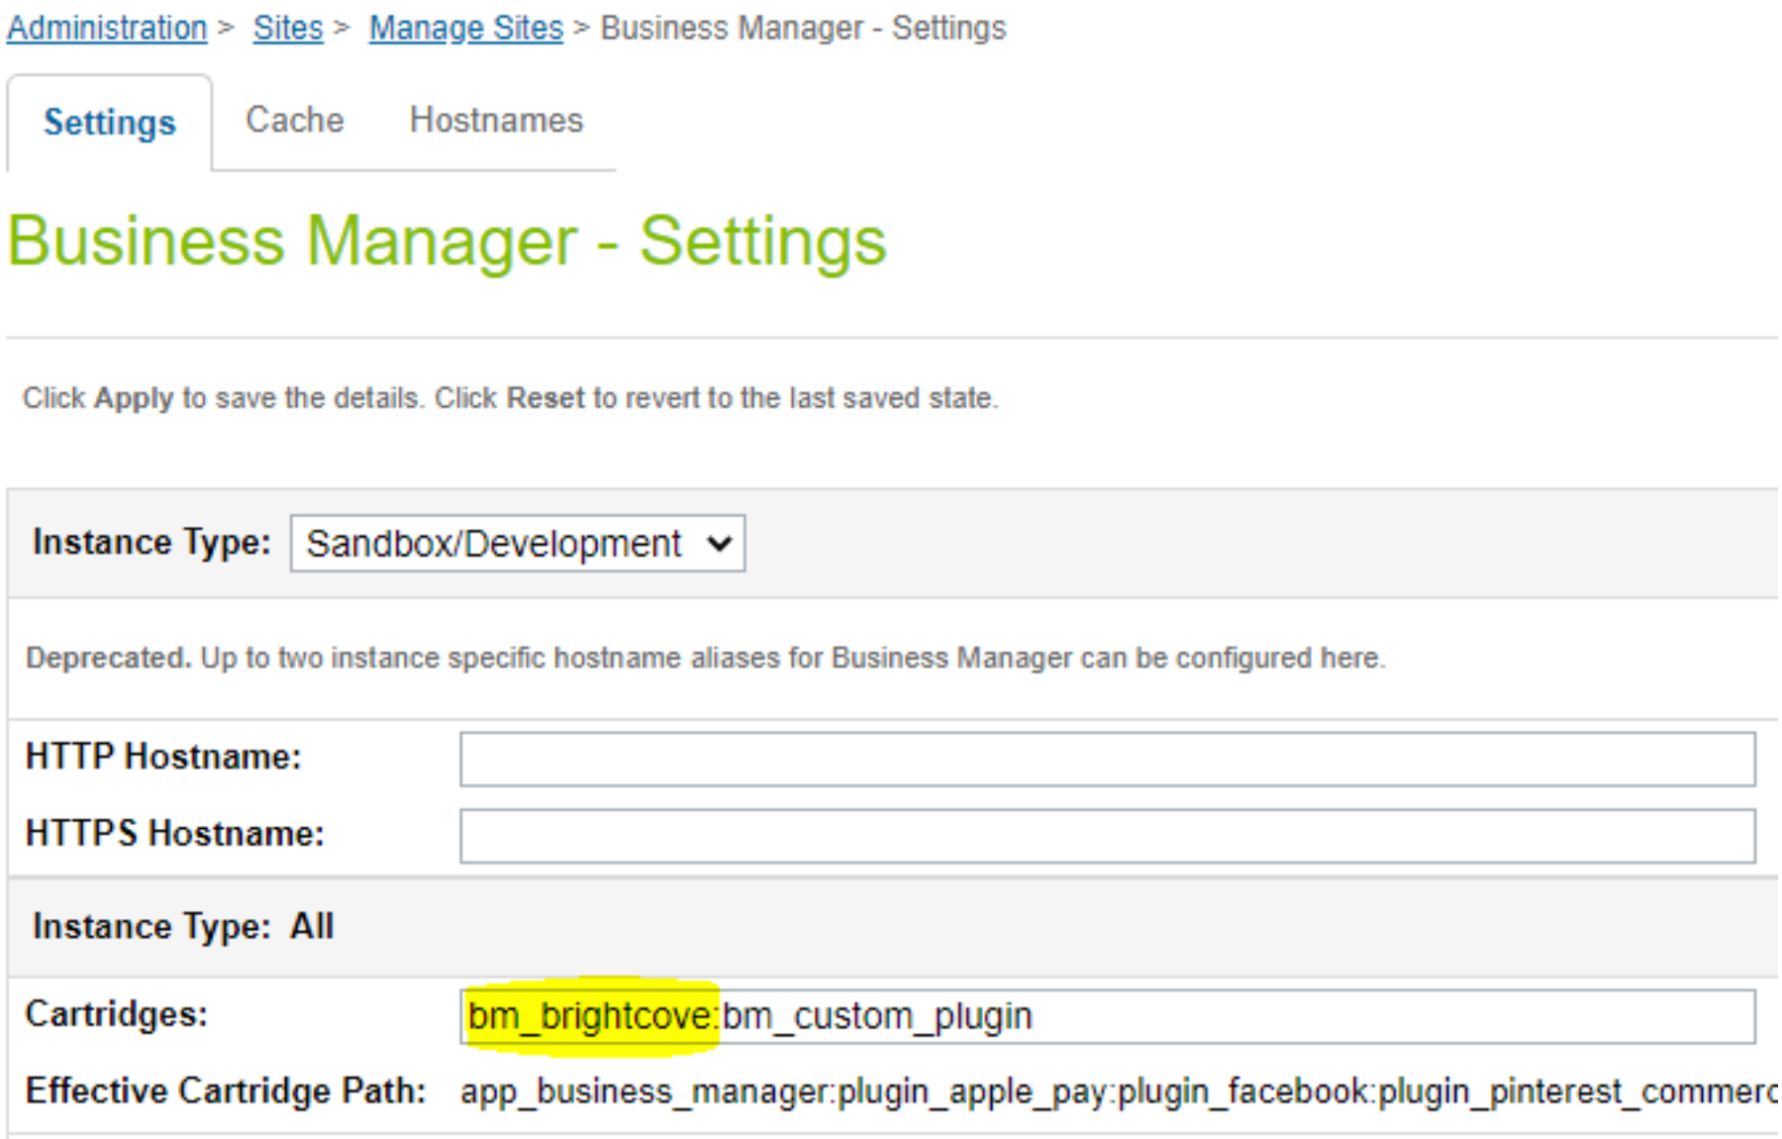This screenshot has height=1139, width=1782.
Task: Go to the Sites breadcrumb link
Action: tap(287, 29)
